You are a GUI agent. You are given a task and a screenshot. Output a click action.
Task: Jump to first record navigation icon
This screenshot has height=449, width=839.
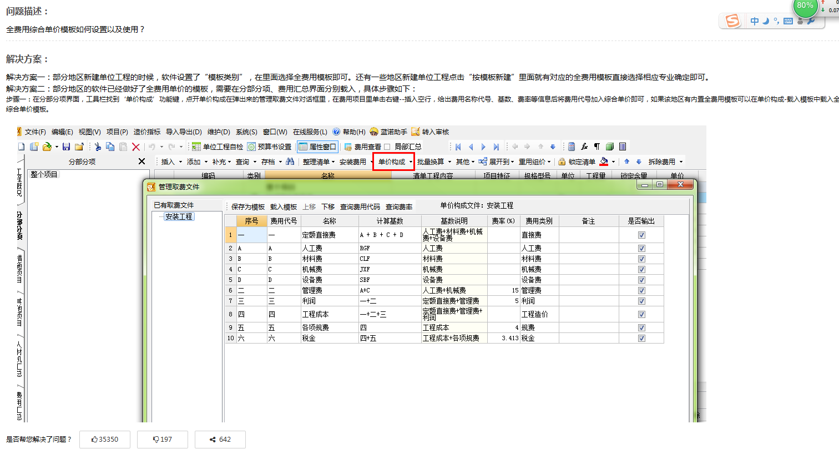coord(458,147)
